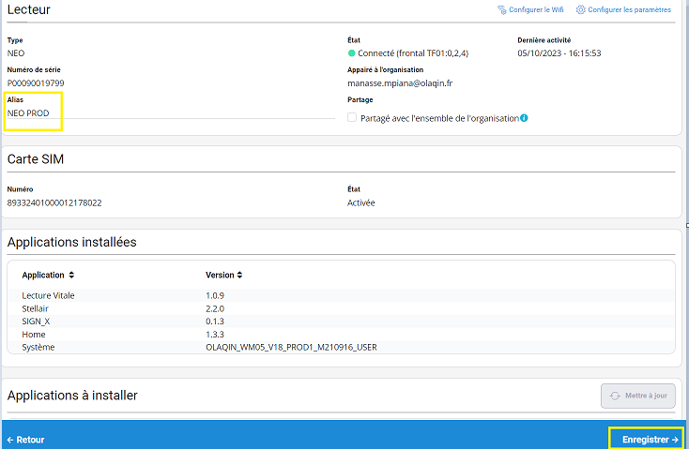
Task: Click the serial number P00090019799
Action: click(36, 83)
